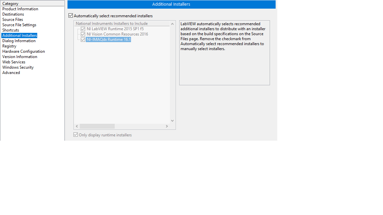383x215 pixels.
Task: Select the Advanced category
Action: click(11, 73)
